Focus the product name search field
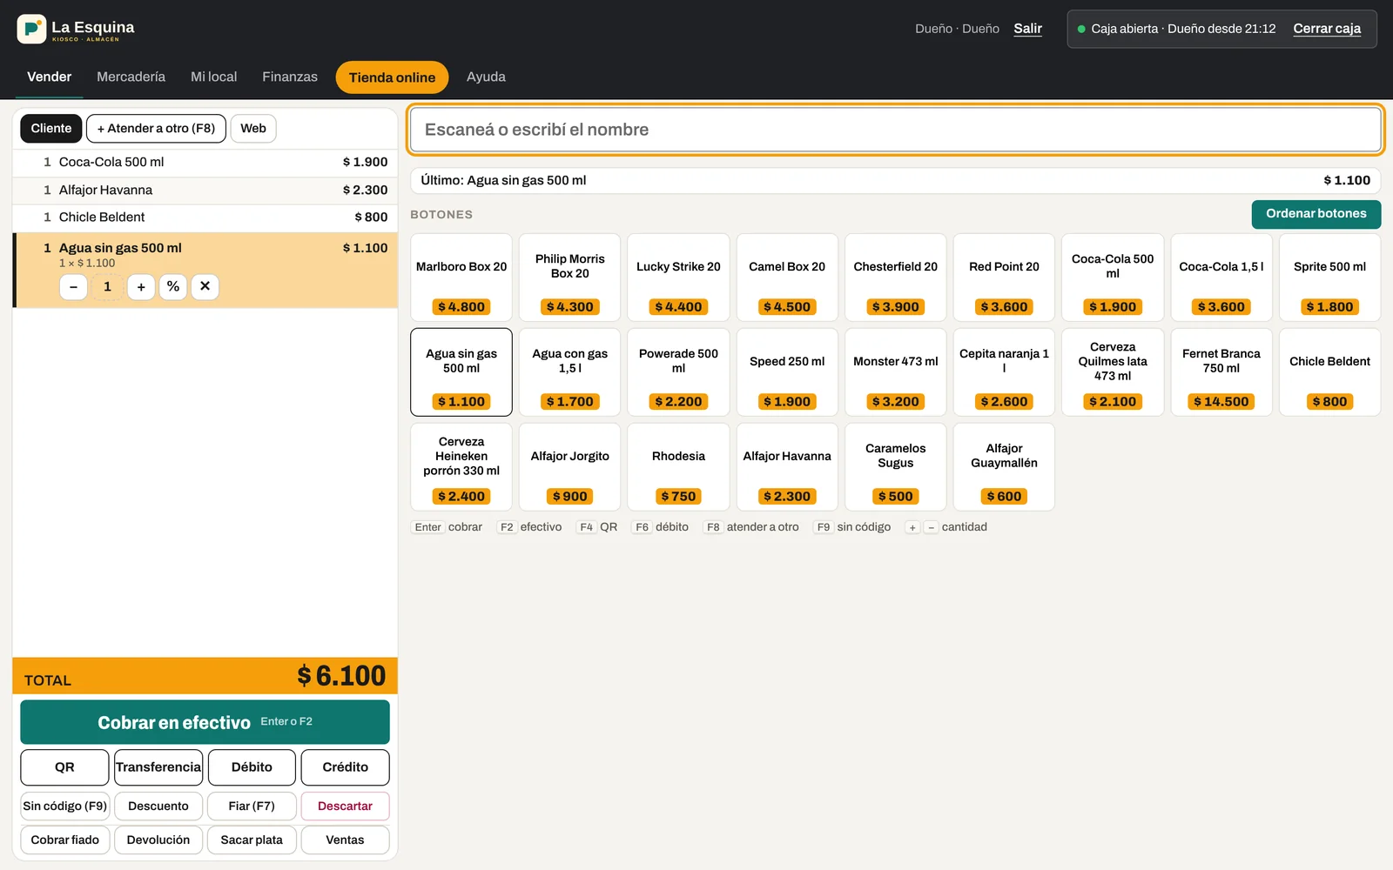1393x870 pixels. pyautogui.click(x=895, y=130)
